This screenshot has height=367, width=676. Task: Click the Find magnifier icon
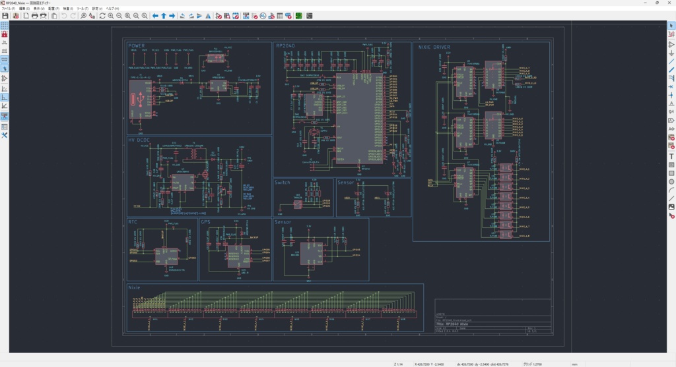click(84, 15)
